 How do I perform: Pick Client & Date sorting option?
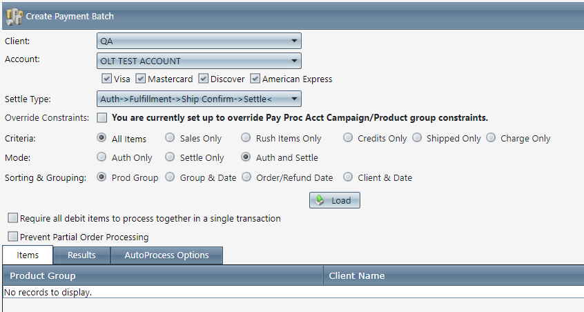[x=348, y=177]
